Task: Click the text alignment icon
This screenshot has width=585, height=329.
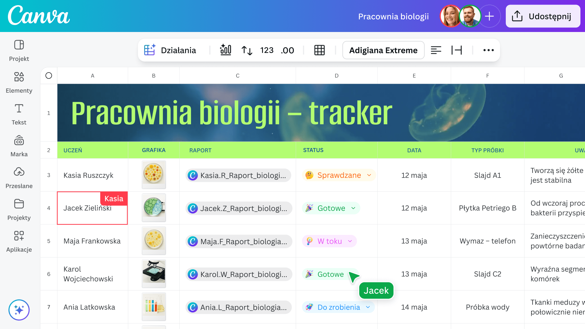Action: pos(436,50)
